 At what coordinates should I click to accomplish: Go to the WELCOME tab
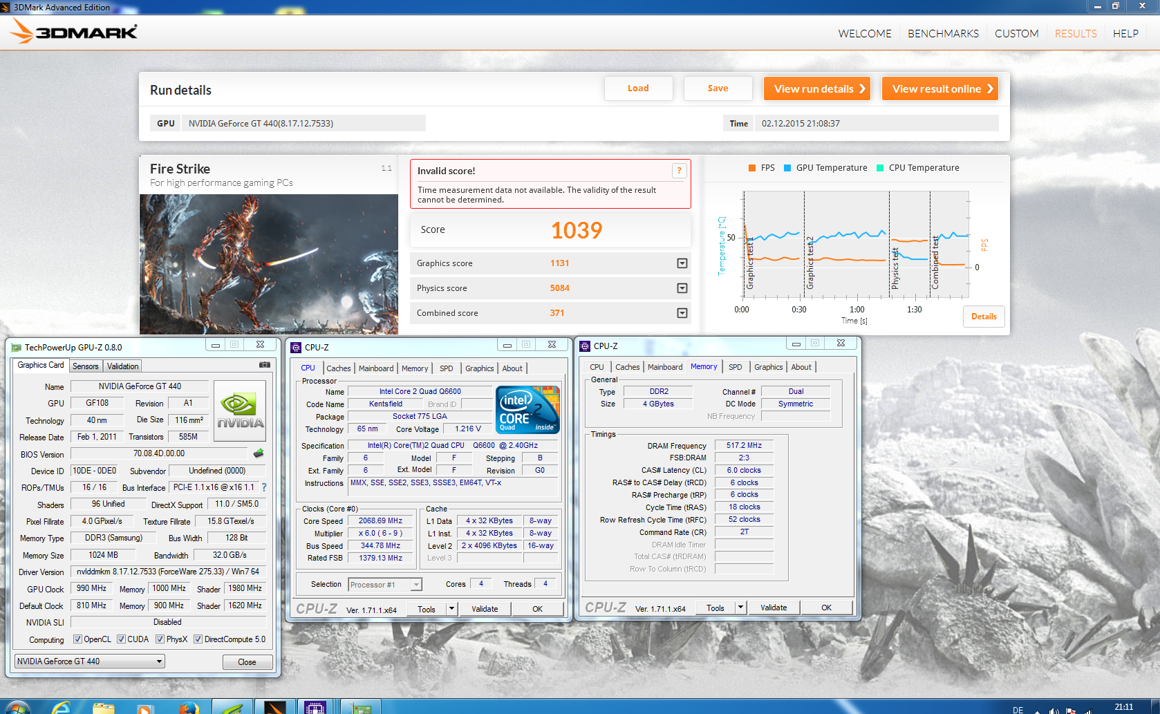pos(865,33)
